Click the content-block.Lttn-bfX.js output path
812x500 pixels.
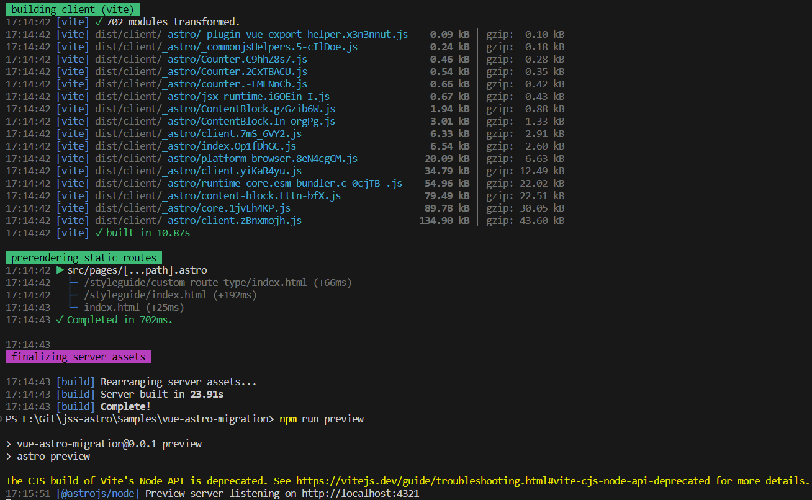click(217, 196)
